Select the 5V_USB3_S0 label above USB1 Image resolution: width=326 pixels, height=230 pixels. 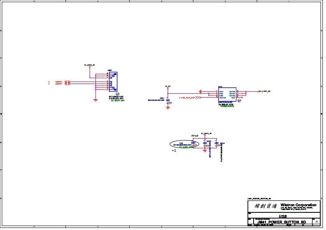[90, 65]
